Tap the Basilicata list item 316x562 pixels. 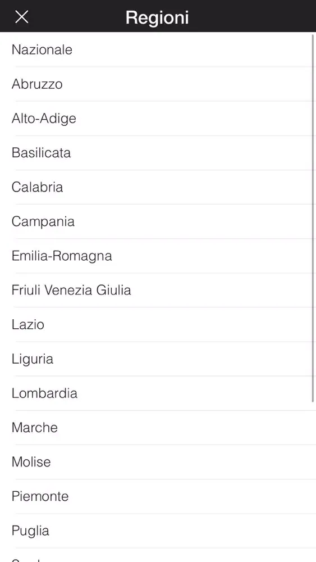(158, 153)
